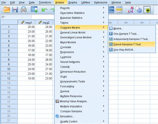
Task: Click the One-Sample T Test icon
Action: tap(111, 34)
